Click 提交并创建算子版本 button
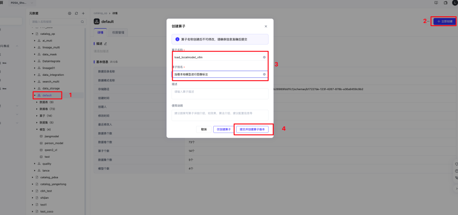 click(252, 129)
